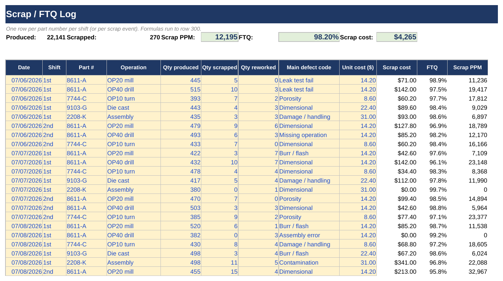Select the Qty scrapped column header
This screenshot has width=503, height=281.
(220, 67)
